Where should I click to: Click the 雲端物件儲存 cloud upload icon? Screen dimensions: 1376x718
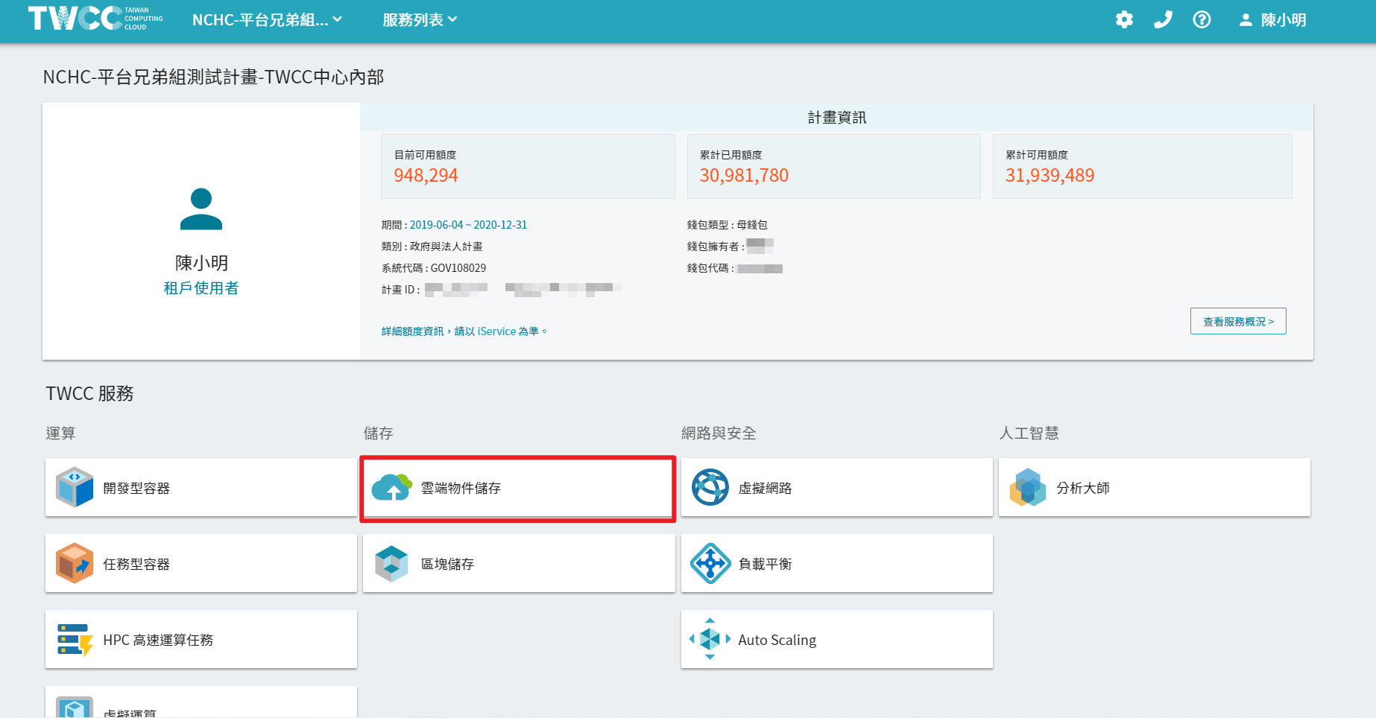391,488
